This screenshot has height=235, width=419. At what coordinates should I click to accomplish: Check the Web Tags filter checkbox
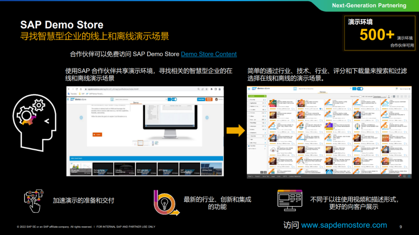tap(249, 143)
